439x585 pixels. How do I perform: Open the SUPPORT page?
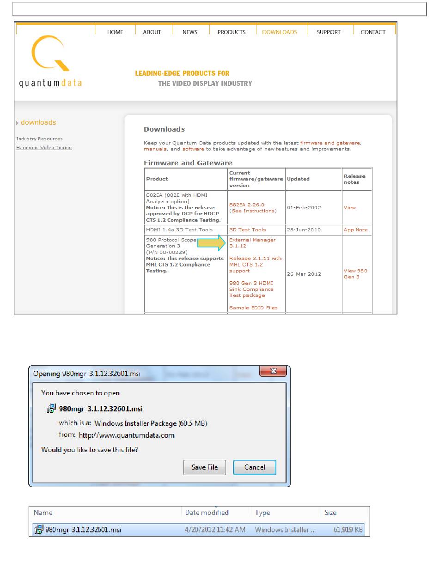pyautogui.click(x=329, y=32)
